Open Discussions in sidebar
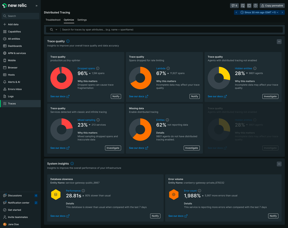 [x=20, y=195]
